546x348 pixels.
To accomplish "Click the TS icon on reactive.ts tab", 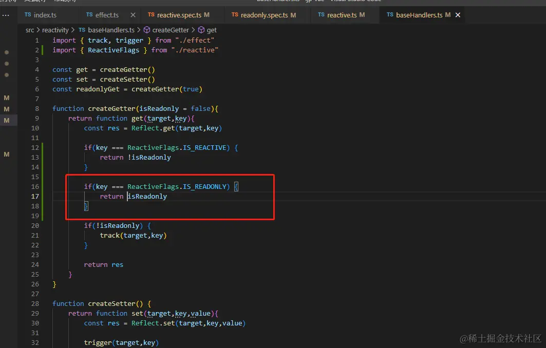I will (321, 14).
